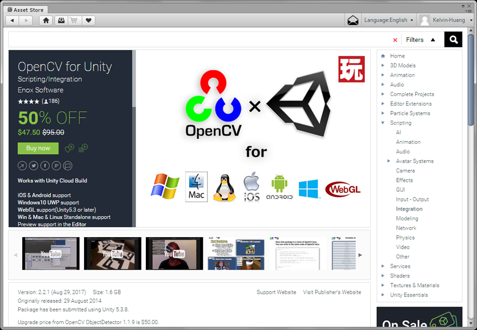
Task: Go forward with the right arrow button
Action: click(26, 21)
